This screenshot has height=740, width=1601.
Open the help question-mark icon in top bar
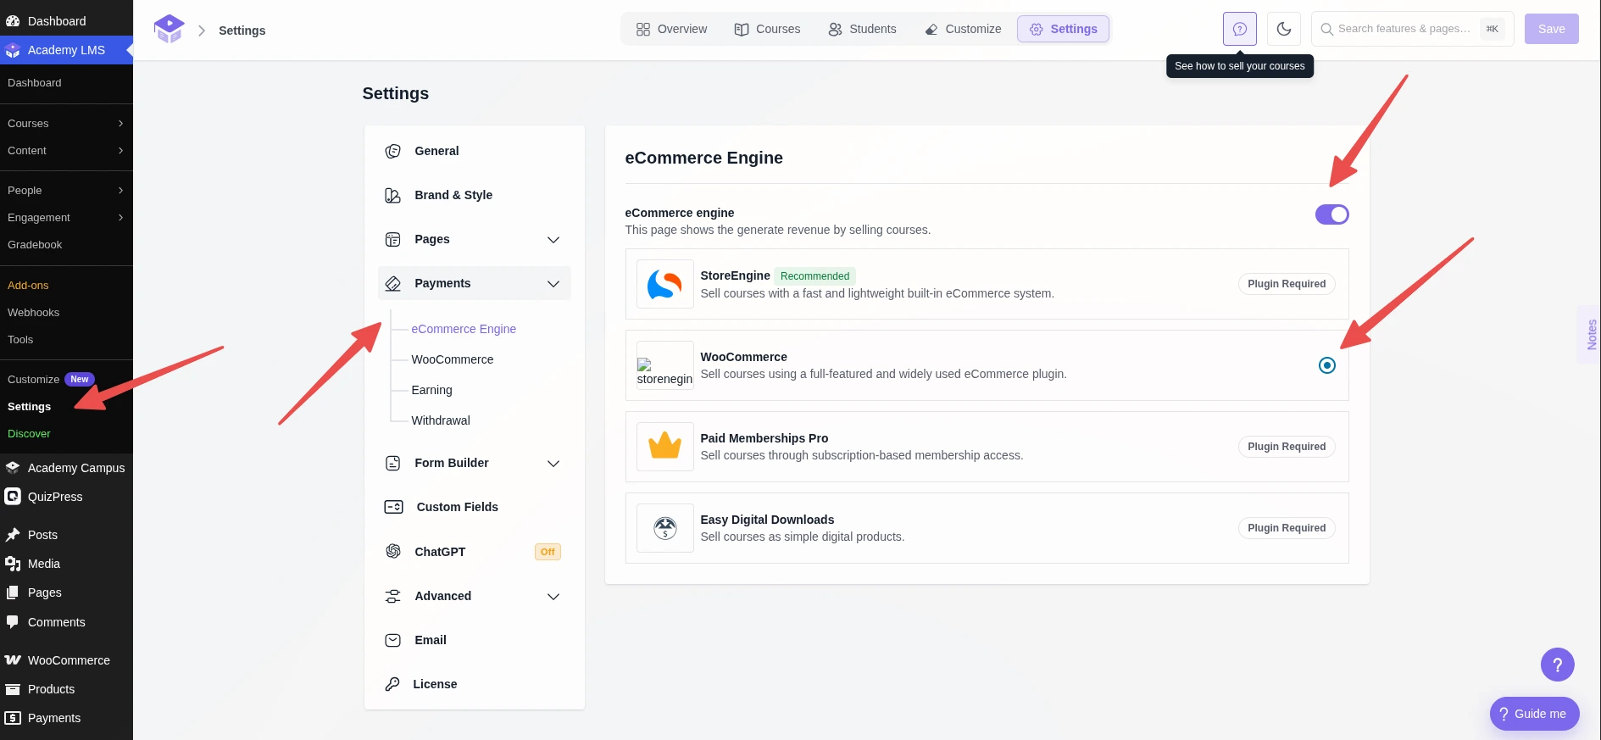[1239, 29]
